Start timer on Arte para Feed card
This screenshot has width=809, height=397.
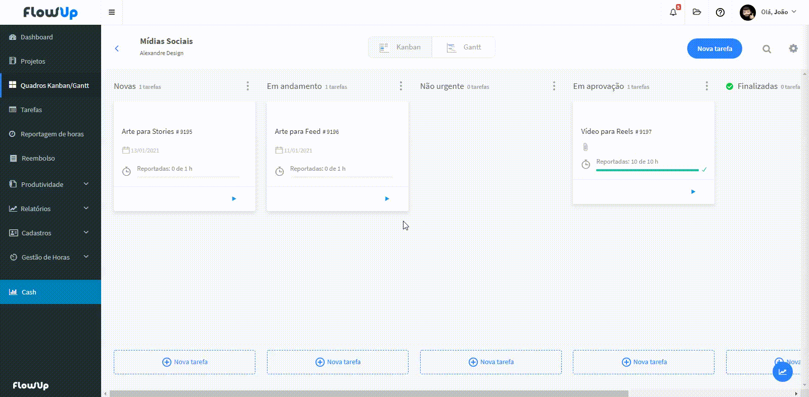[x=387, y=199]
